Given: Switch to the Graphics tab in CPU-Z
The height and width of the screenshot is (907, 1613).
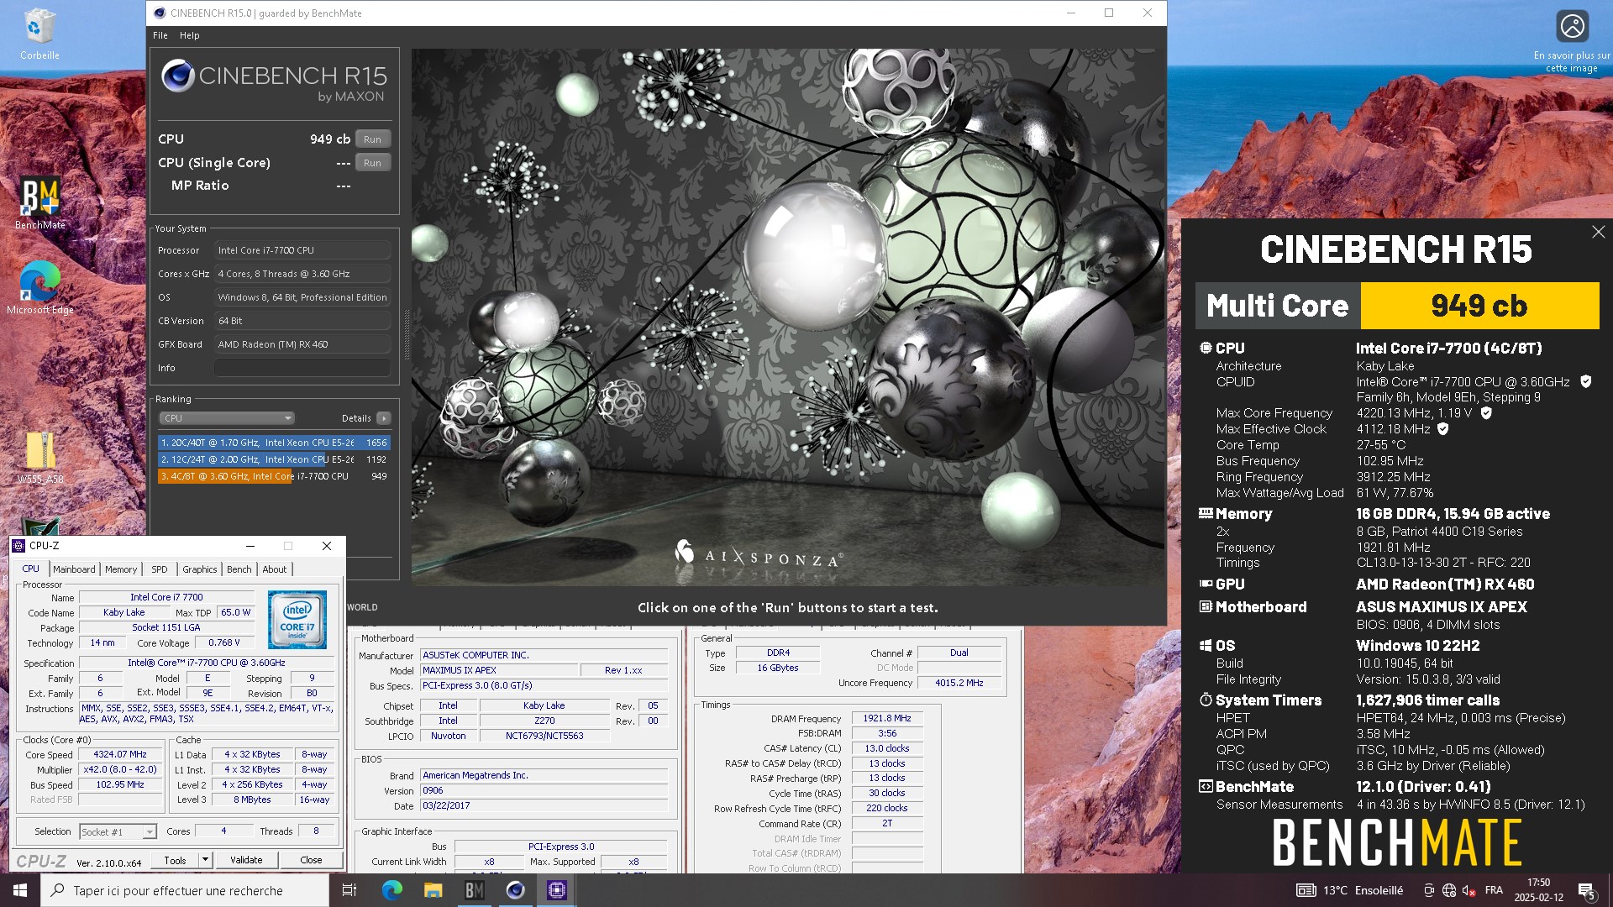Looking at the screenshot, I should pos(200,569).
